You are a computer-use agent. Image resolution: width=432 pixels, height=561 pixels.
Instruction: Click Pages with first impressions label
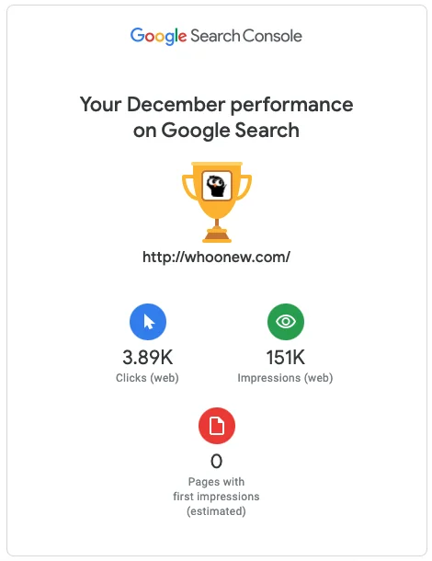[216, 488]
